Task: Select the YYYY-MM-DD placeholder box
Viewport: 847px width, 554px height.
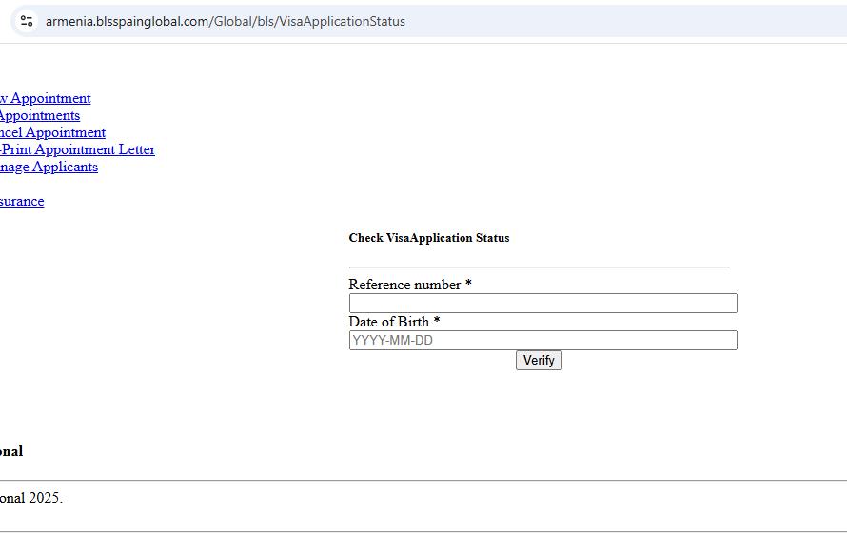Action: 542,340
